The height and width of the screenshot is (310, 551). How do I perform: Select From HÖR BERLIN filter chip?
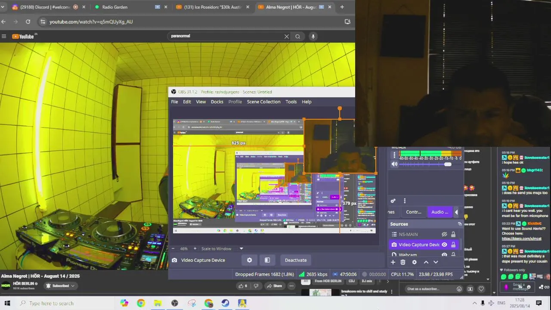coord(328,281)
